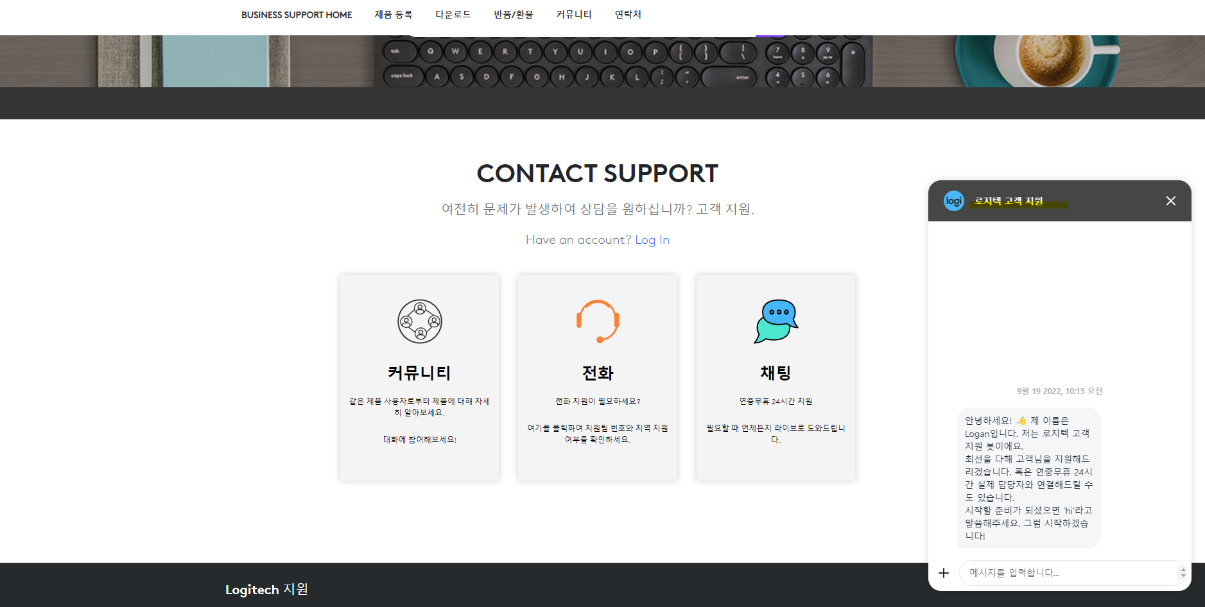Click the live chat help description text

point(776,434)
